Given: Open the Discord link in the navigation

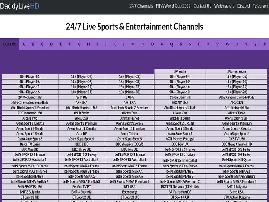Looking at the screenshot, I should click(243, 6).
